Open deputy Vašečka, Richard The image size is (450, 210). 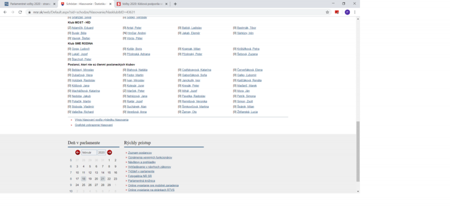tap(83, 111)
